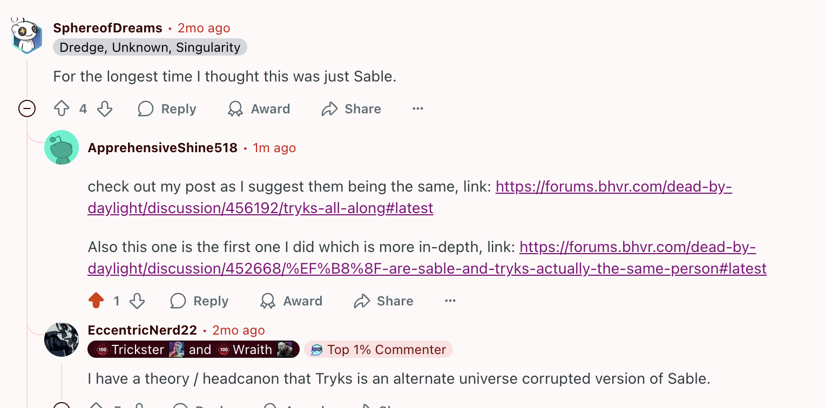Click the Share icon on SphereofDreams' comment
Screen dimensions: 825x408
click(x=350, y=108)
